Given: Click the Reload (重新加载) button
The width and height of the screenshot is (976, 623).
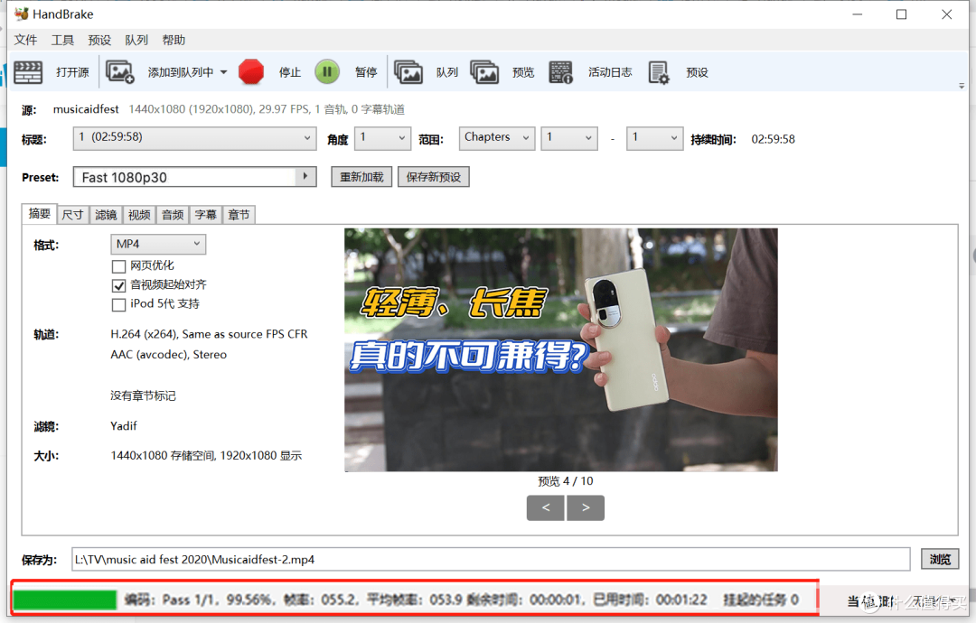Looking at the screenshot, I should point(361,177).
